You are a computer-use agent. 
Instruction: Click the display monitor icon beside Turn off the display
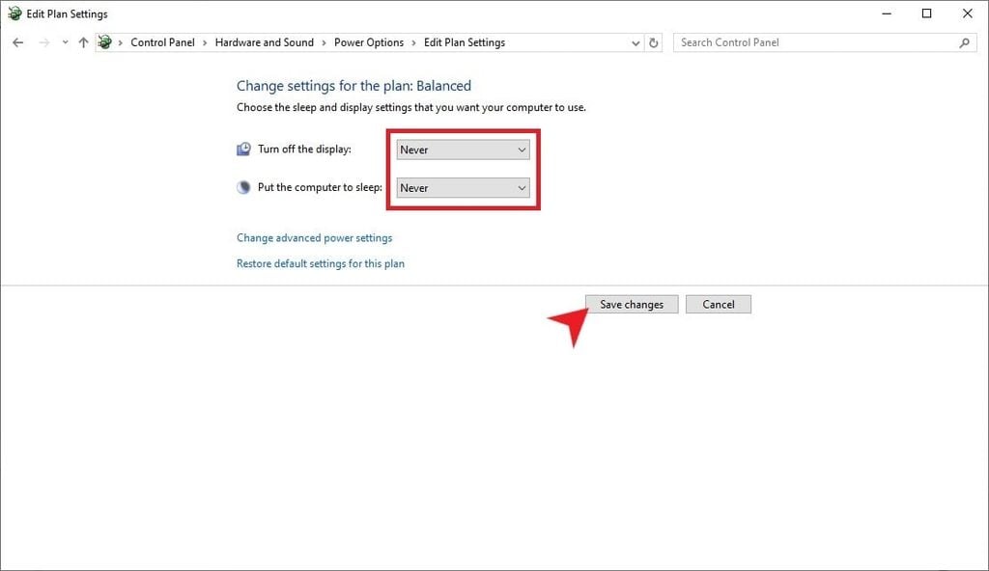pos(243,148)
